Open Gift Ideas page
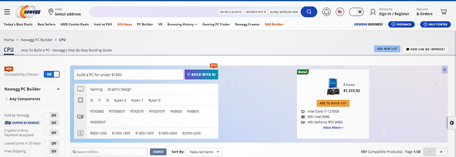Screen dimensions: 456x157 [125, 24]
